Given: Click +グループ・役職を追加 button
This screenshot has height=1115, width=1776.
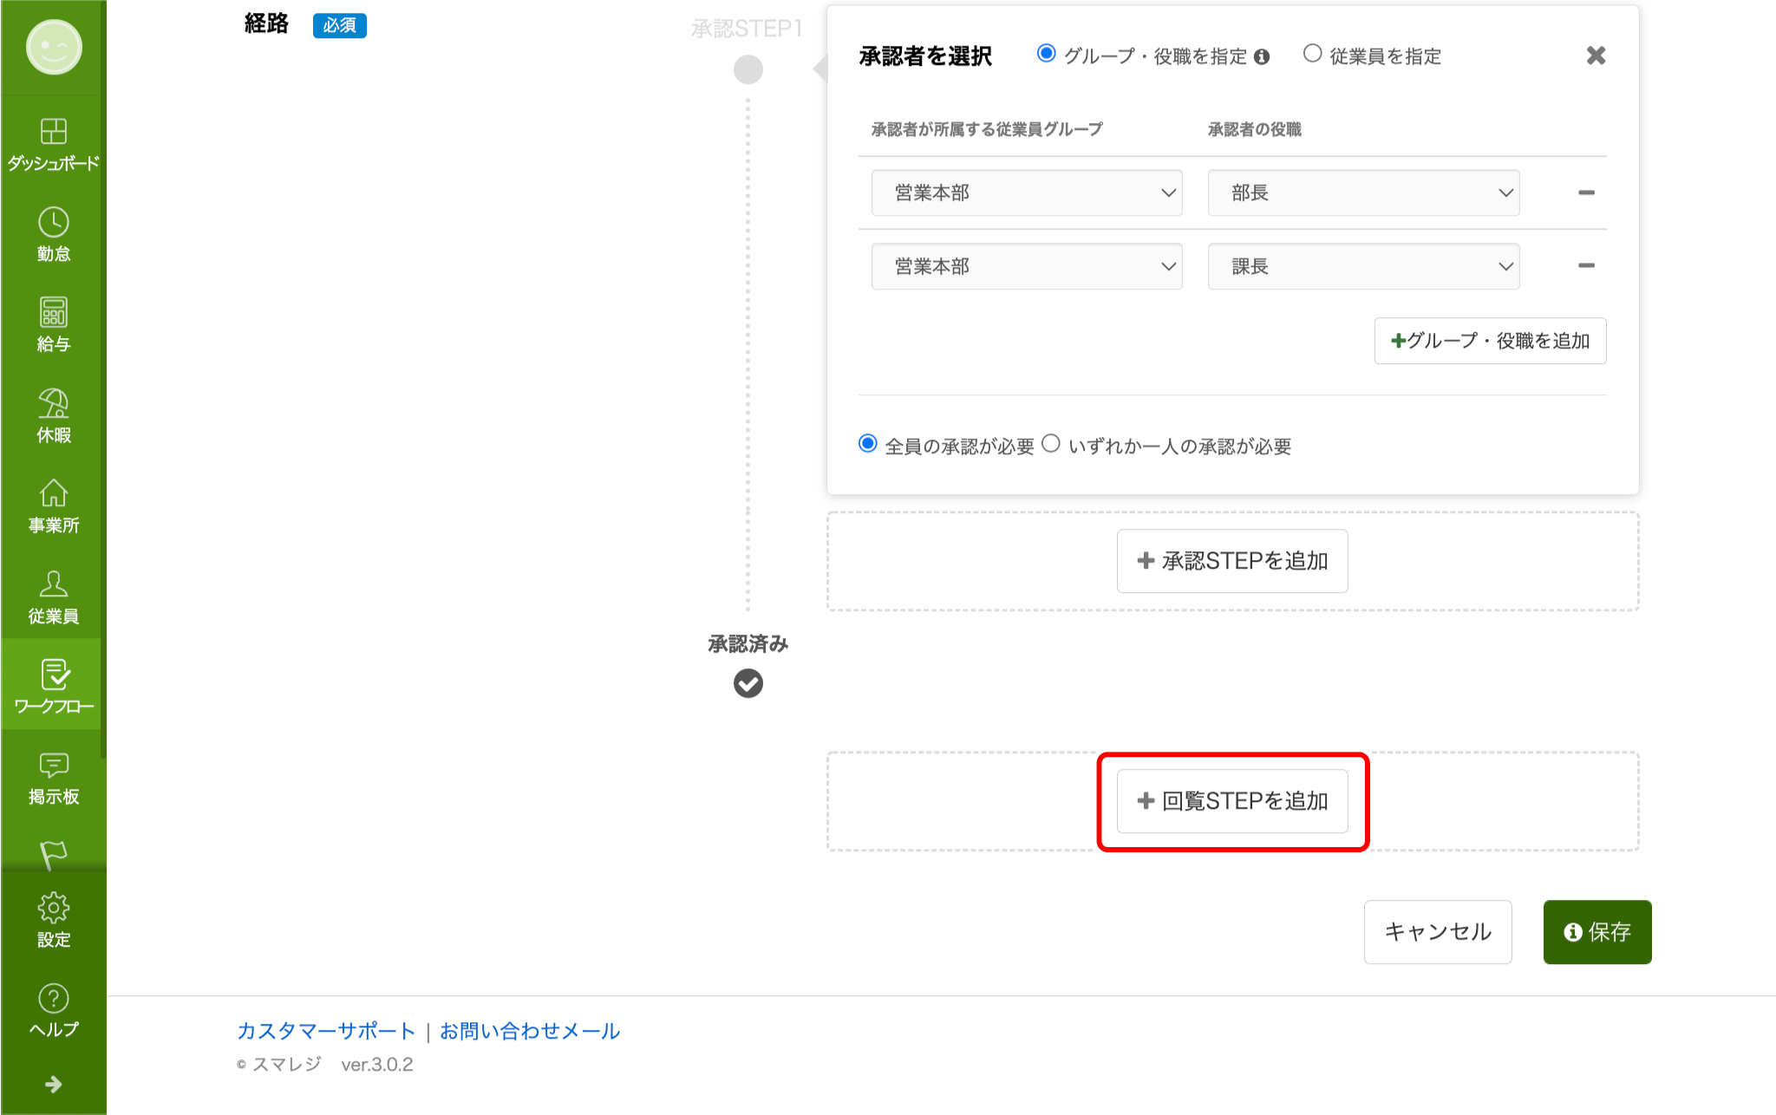Looking at the screenshot, I should 1490,341.
